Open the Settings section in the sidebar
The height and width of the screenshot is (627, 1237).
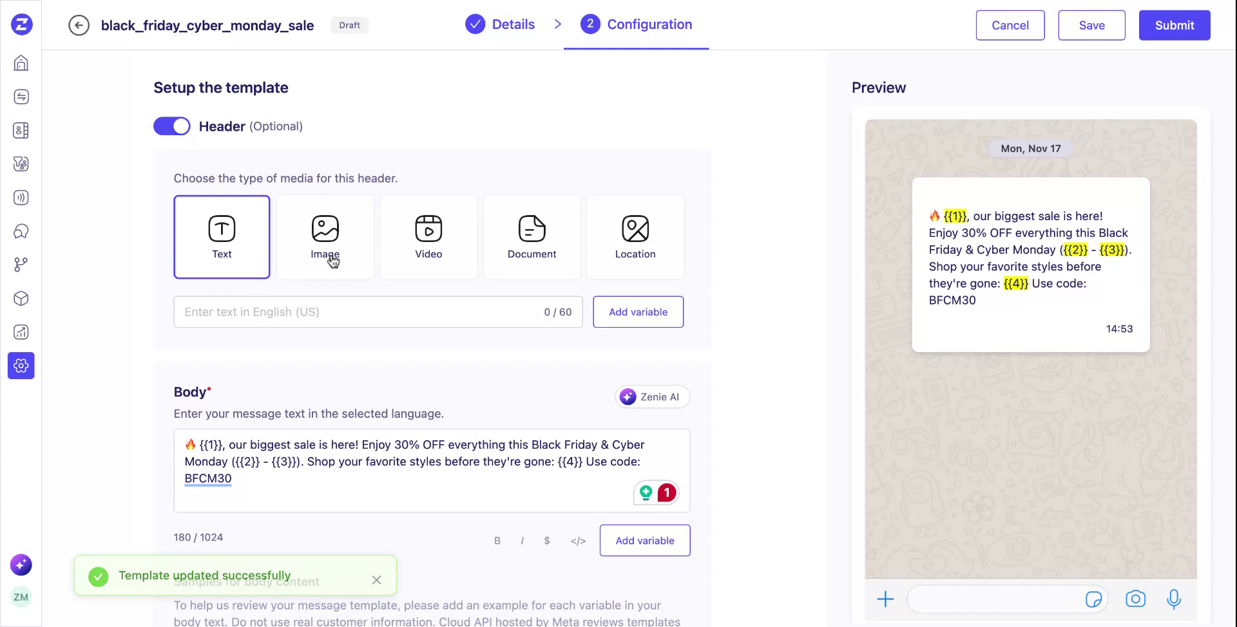point(21,366)
